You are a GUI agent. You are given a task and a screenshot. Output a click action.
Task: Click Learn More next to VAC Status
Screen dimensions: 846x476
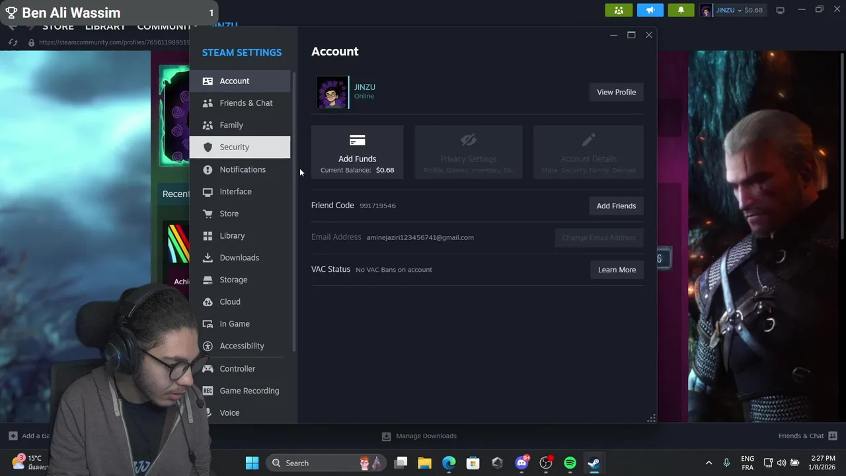pos(617,270)
